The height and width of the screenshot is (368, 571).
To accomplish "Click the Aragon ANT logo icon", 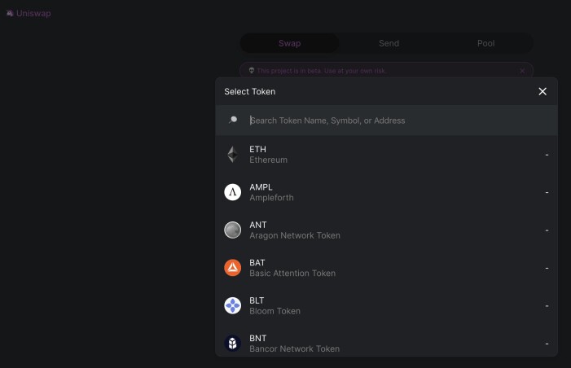I will tap(233, 230).
